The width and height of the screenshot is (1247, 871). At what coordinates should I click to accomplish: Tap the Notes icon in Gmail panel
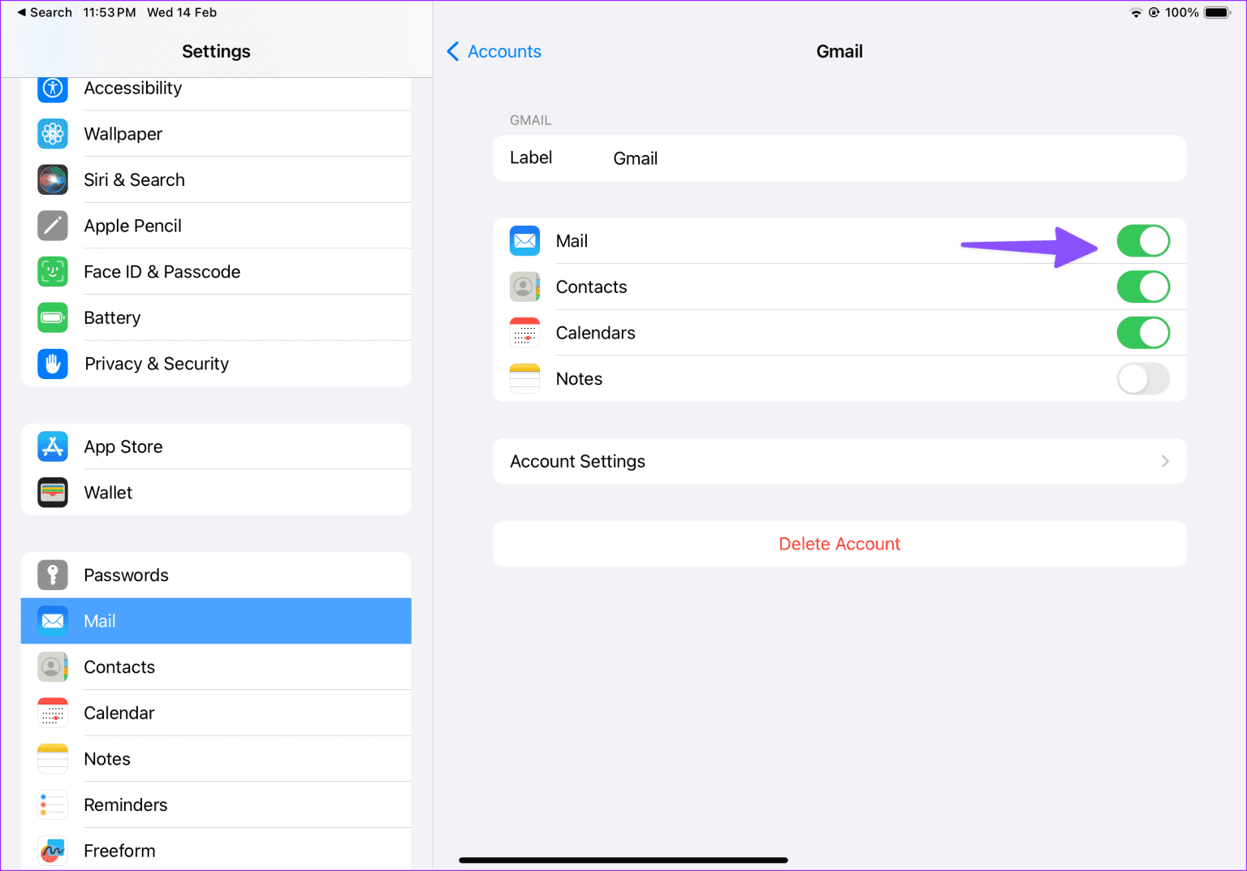pos(524,379)
